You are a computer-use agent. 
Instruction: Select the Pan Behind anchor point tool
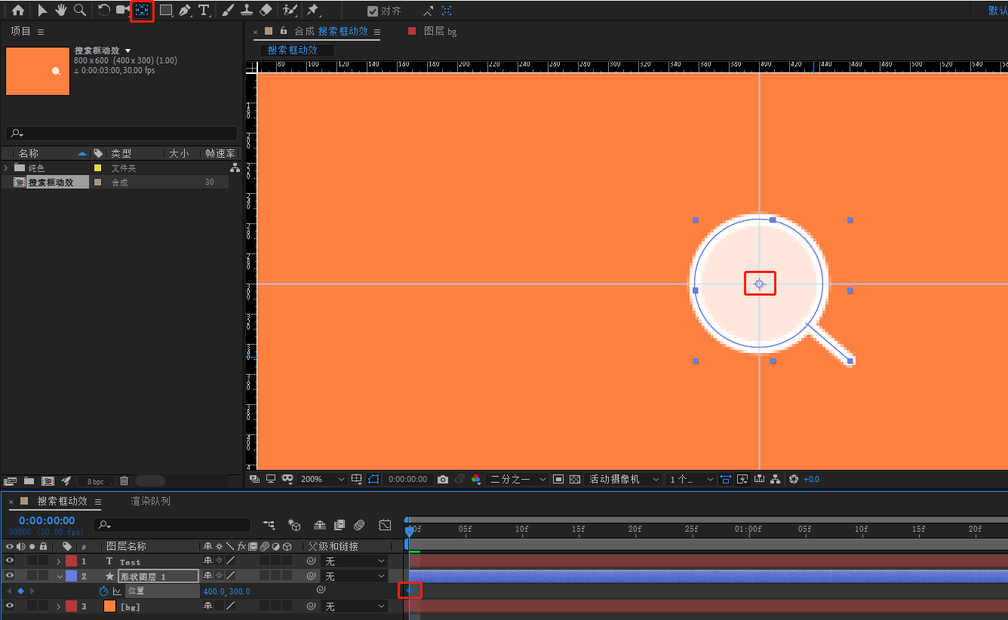[x=142, y=11]
